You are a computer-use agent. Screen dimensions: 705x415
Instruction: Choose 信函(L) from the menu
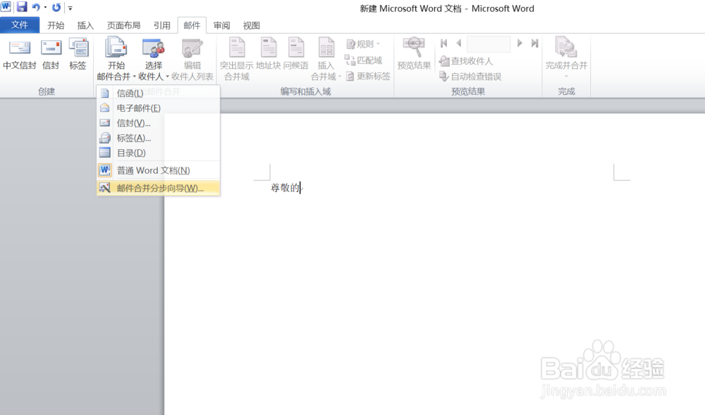point(158,94)
